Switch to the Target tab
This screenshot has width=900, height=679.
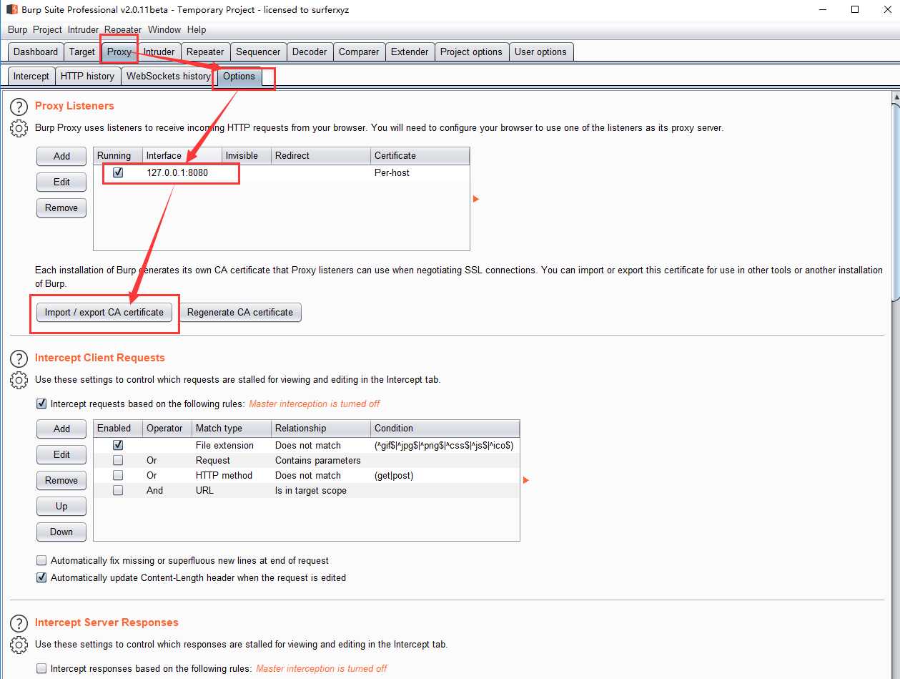point(82,52)
